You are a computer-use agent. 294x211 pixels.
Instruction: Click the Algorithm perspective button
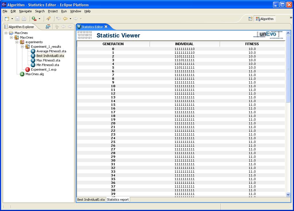pos(264,19)
